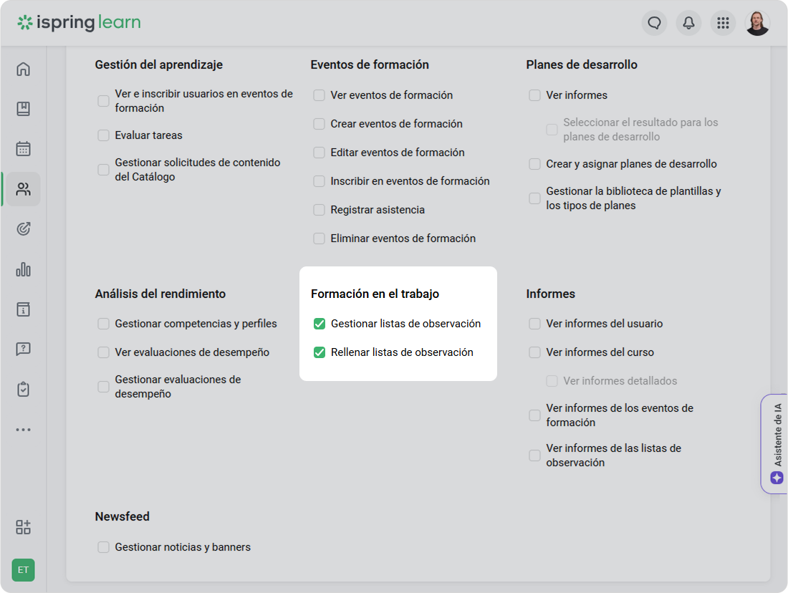Open the clipboard tasks icon in sidebar
This screenshot has width=788, height=593.
(23, 390)
